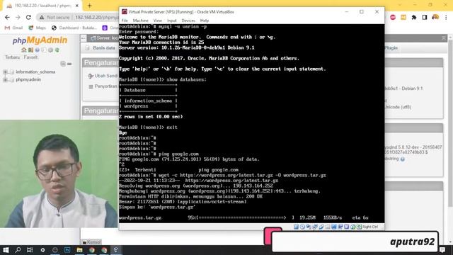This screenshot has height=255, width=453.
Task: Collapse phpMyAdmin navigation panel button
Action: coord(84,38)
